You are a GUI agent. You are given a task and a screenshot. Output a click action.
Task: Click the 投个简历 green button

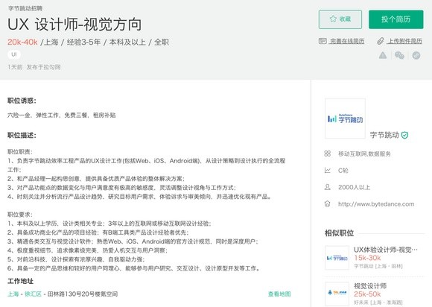click(396, 19)
